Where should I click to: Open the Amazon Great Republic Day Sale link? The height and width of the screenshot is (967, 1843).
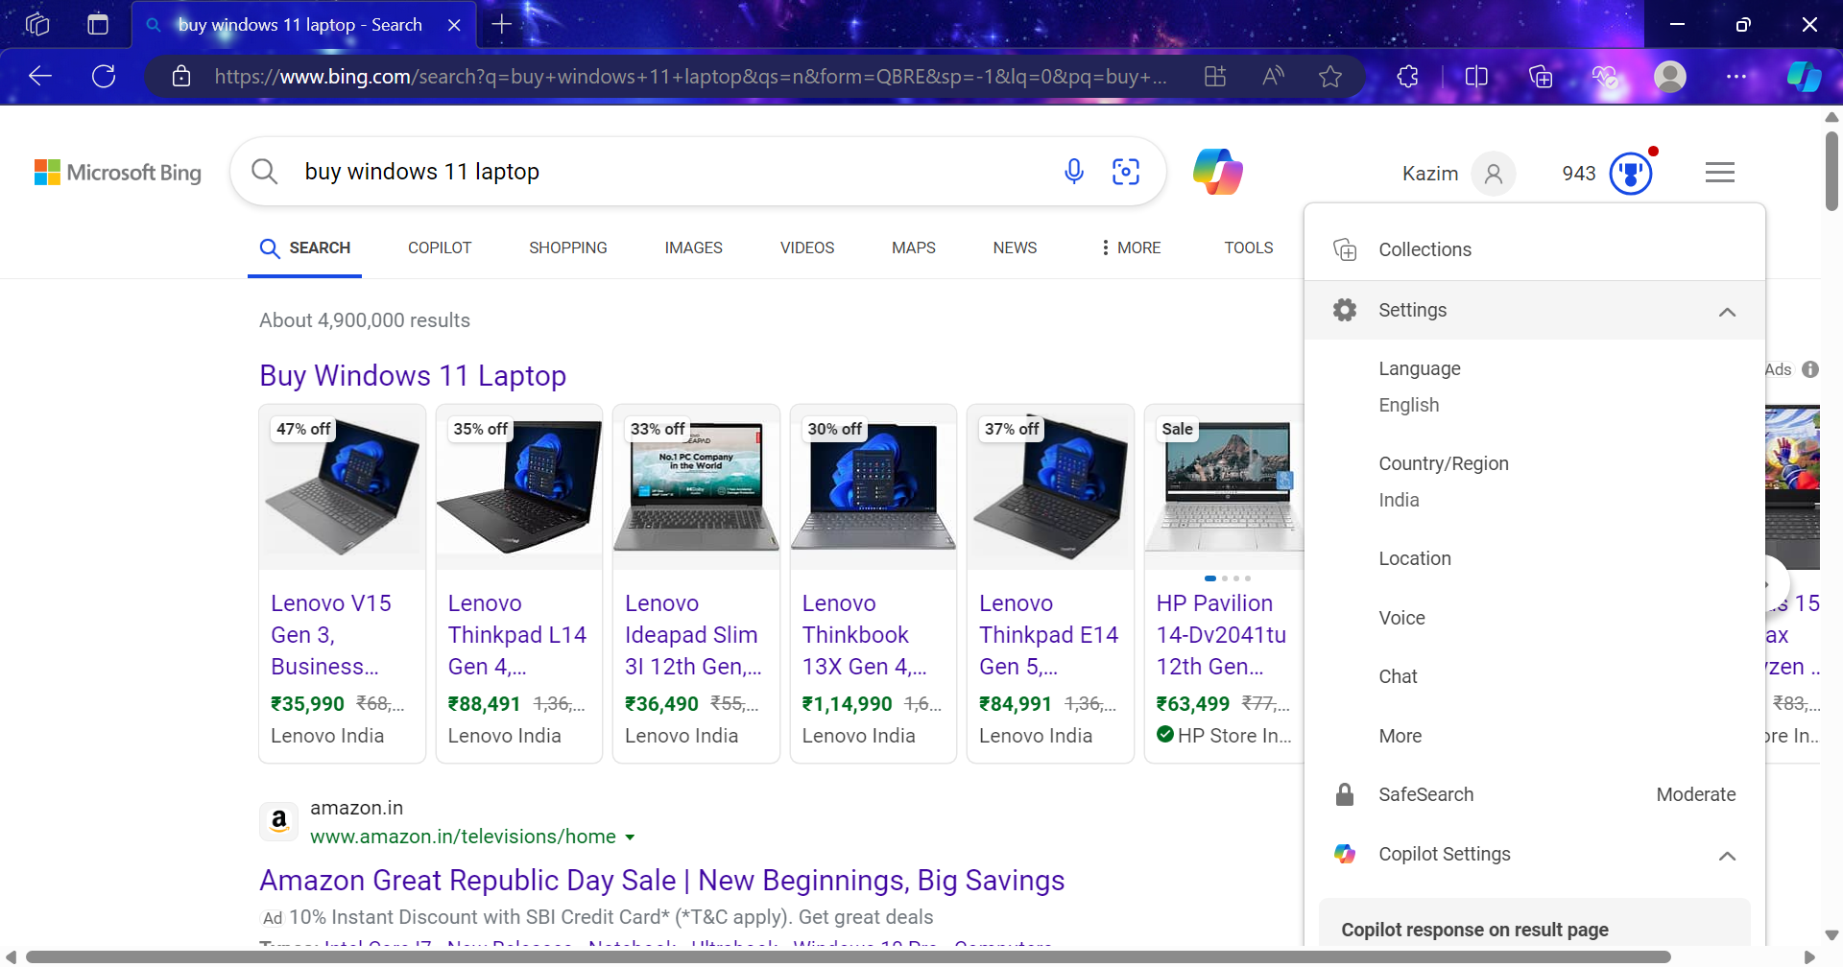click(661, 880)
